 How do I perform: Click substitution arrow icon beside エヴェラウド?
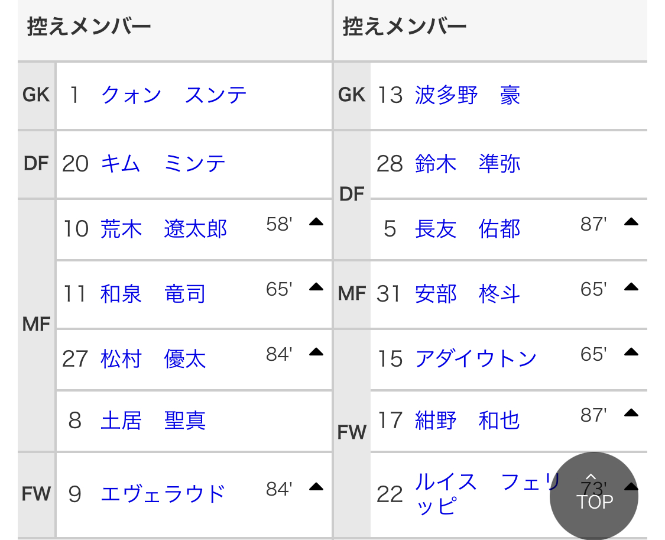pos(316,487)
